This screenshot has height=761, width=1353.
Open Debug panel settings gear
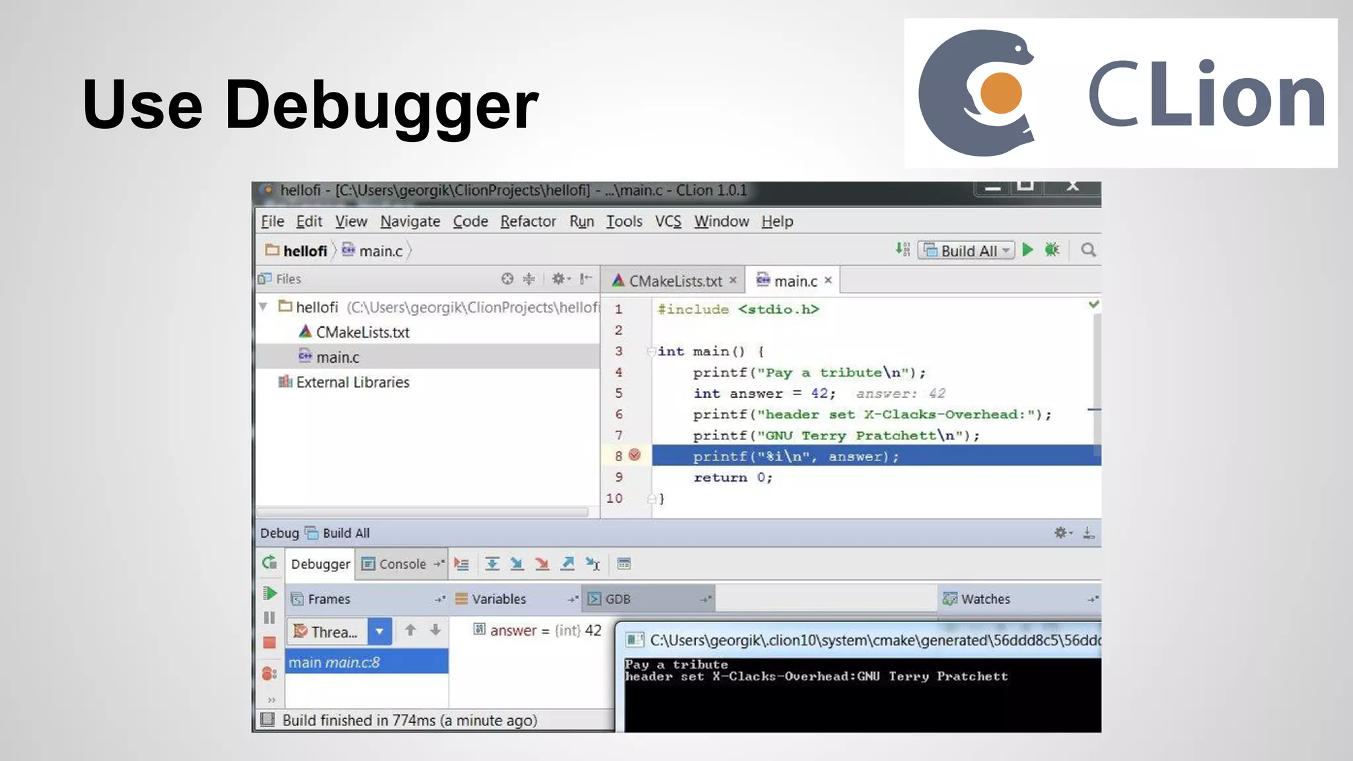[1063, 532]
